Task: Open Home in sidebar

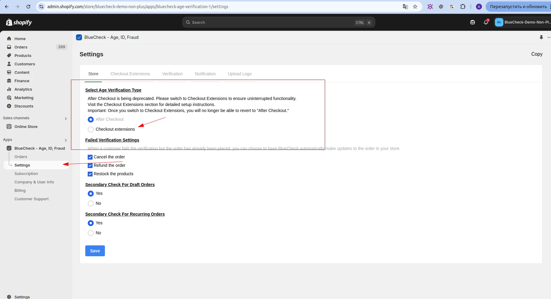Action: pos(20,39)
